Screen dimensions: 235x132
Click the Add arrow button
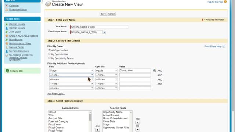click(x=97, y=130)
